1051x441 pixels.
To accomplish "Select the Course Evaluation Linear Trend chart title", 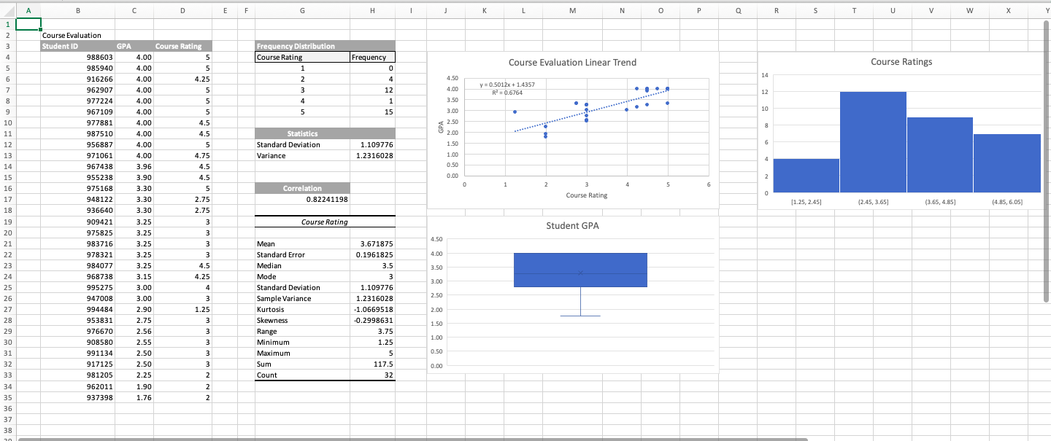I will coord(572,63).
